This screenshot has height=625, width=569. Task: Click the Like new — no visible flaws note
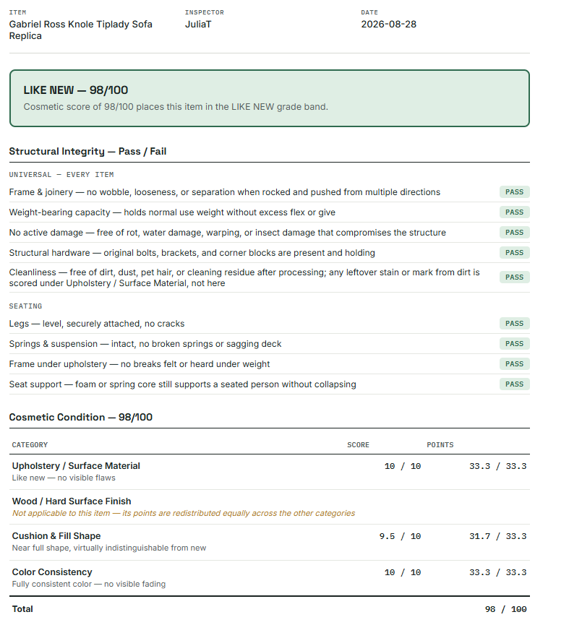(x=64, y=478)
